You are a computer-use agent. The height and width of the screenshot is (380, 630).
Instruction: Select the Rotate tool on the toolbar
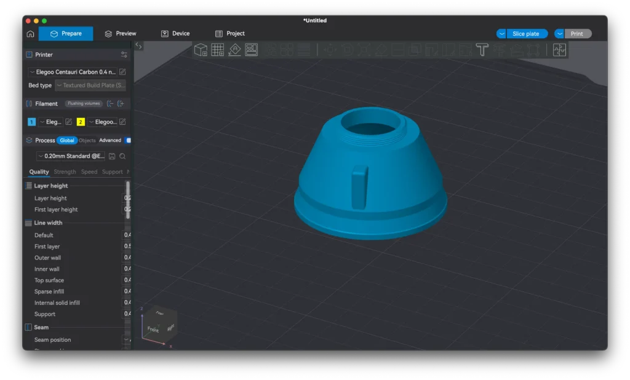pyautogui.click(x=348, y=50)
